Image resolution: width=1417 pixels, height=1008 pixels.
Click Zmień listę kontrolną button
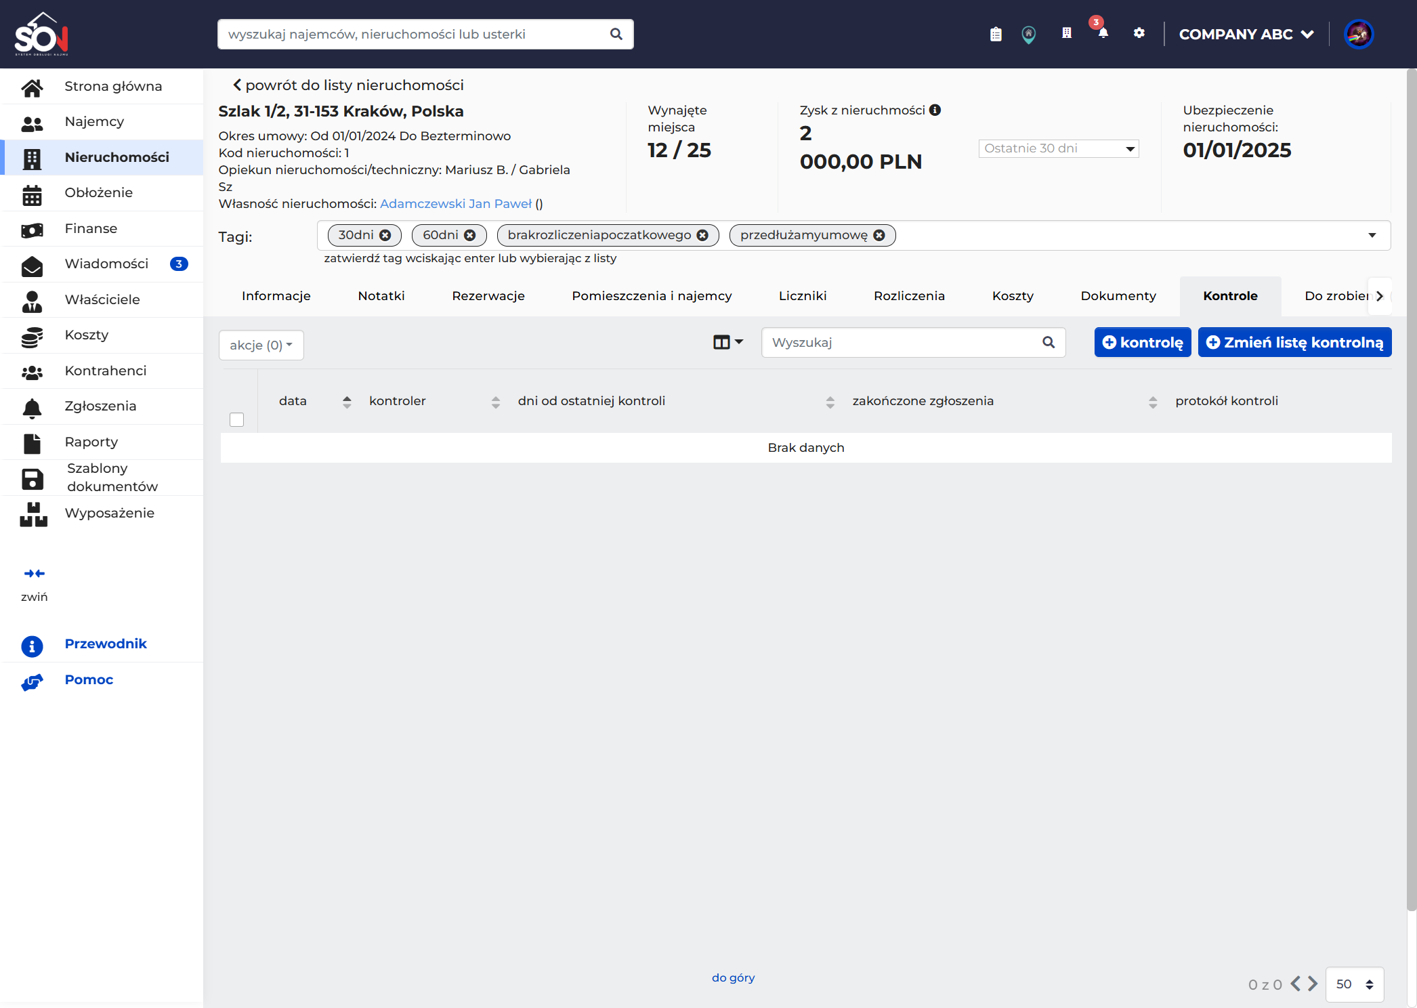tap(1295, 342)
